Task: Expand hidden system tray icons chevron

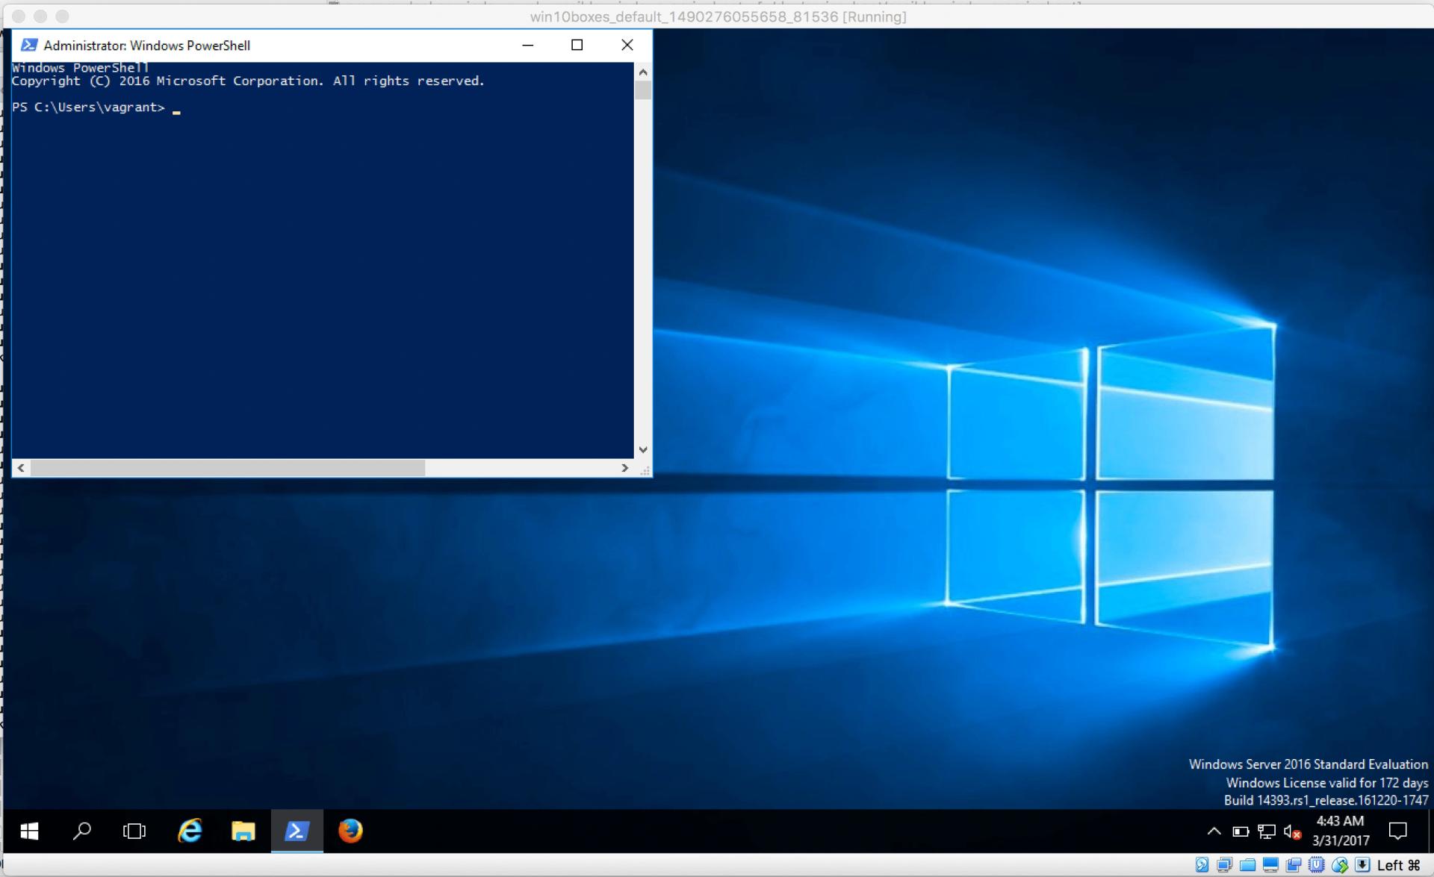Action: pos(1214,831)
